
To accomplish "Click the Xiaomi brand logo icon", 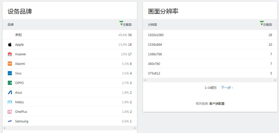I will pyautogui.click(x=10, y=64).
